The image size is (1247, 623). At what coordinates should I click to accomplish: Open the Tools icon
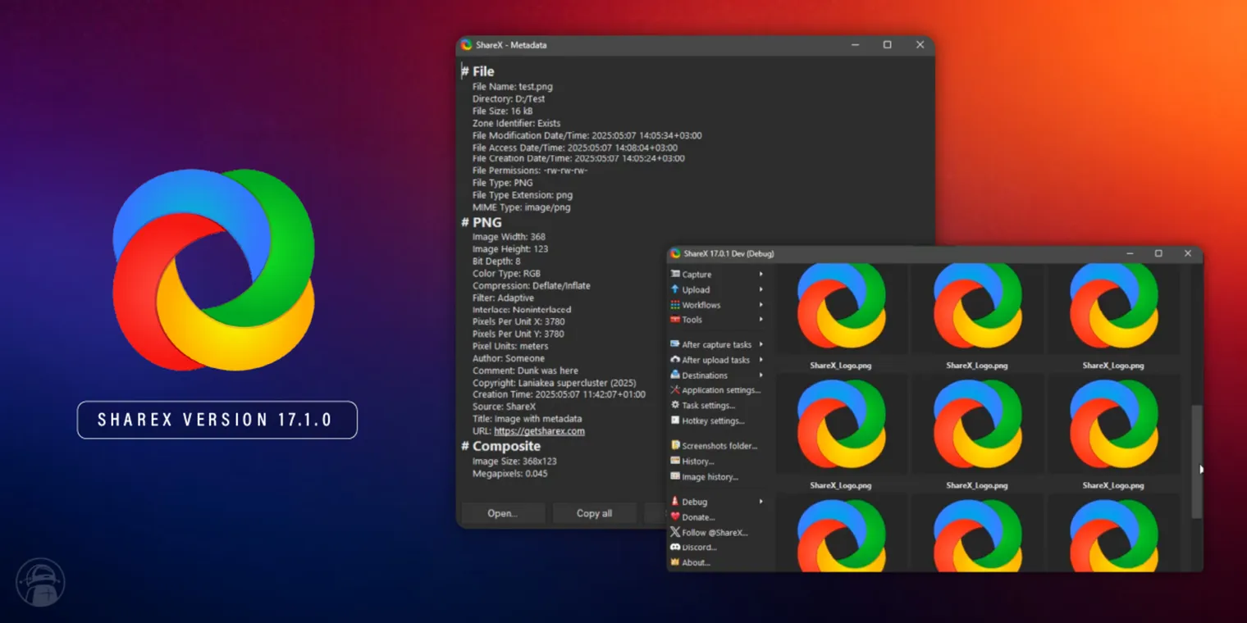point(674,320)
